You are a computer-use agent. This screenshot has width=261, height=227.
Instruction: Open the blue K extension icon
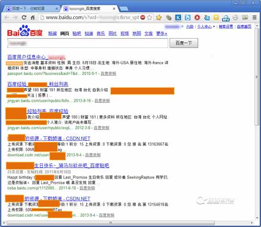point(178,17)
